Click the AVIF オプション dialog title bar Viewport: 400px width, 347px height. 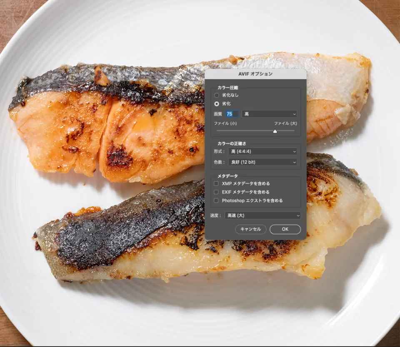tap(255, 74)
